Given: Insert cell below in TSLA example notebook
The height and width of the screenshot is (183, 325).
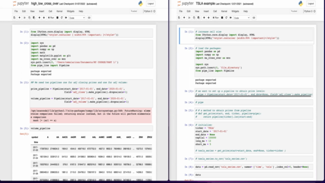Looking at the screenshot, I should 184,18.
